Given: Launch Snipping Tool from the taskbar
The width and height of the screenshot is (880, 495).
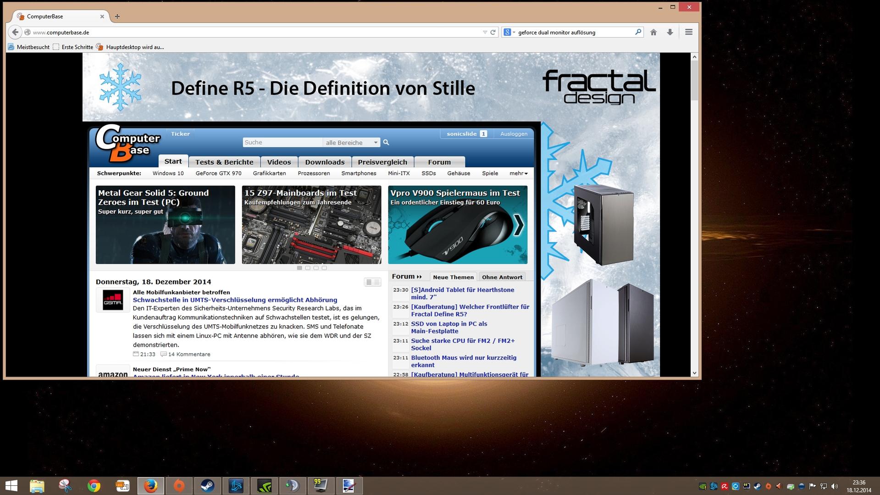Looking at the screenshot, I should [66, 486].
